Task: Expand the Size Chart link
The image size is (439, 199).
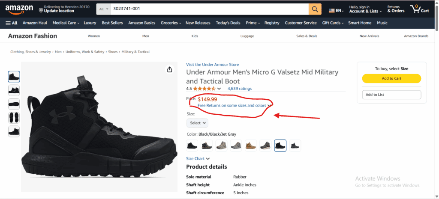Action: 198,158
